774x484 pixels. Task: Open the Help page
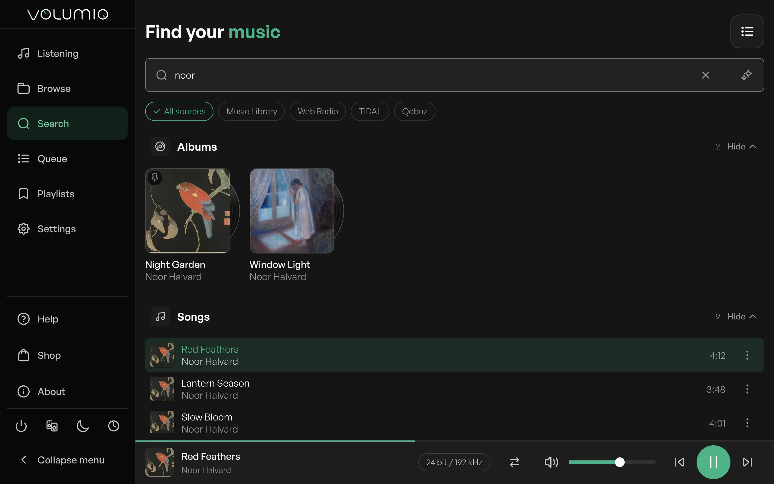(x=67, y=319)
